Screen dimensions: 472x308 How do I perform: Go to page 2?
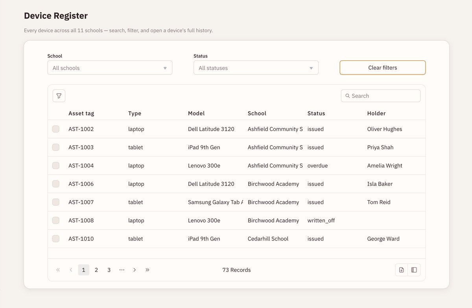pyautogui.click(x=96, y=270)
